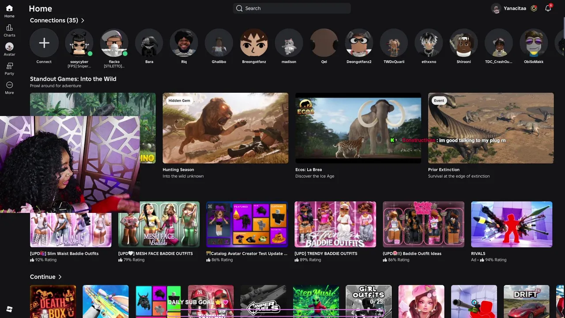Open the Catalog Avatar Creator thumbnail
565x318 pixels.
pyautogui.click(x=247, y=224)
